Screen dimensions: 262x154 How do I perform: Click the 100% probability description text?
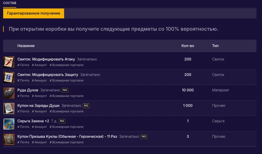point(113,29)
